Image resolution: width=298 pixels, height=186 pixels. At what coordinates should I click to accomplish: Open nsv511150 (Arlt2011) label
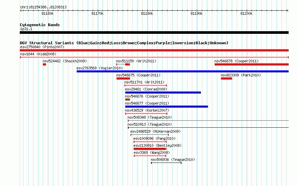(x=136, y=61)
